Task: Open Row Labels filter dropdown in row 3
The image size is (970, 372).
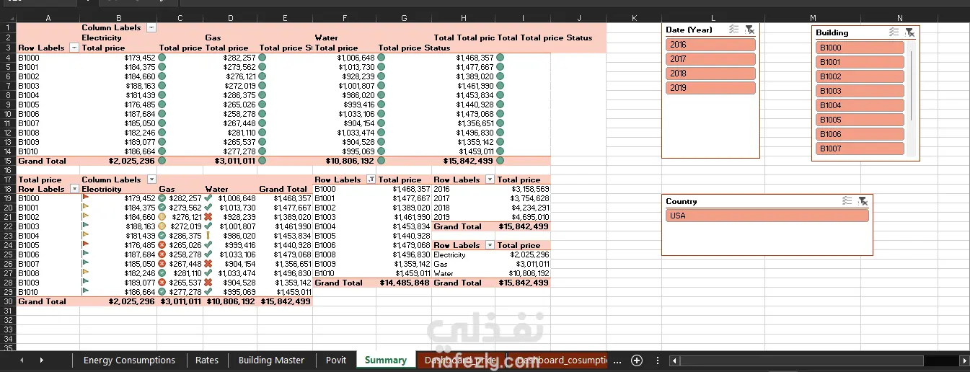Action: [74, 48]
